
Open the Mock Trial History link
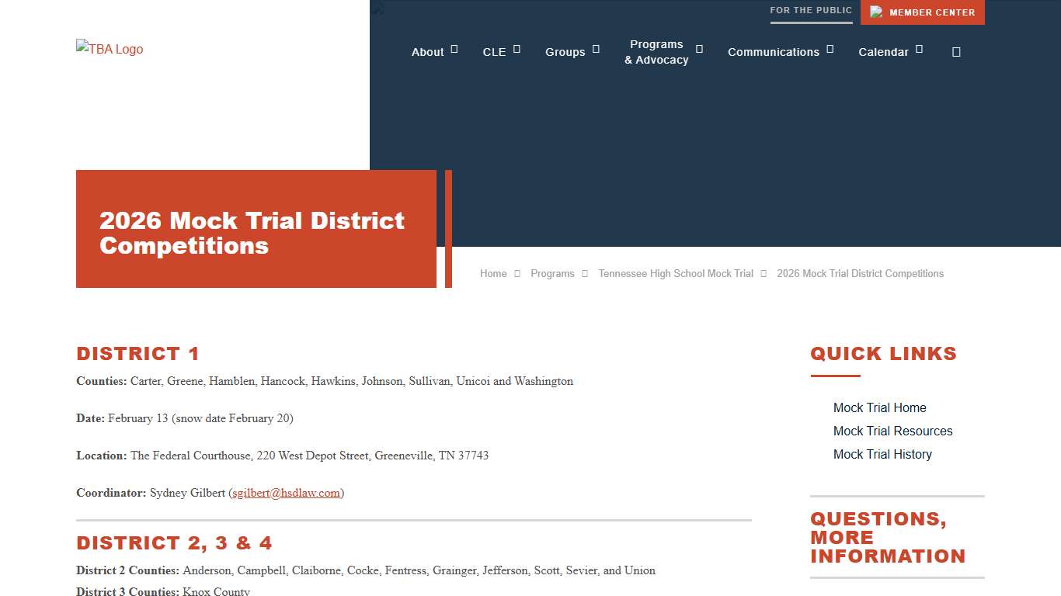tap(882, 454)
